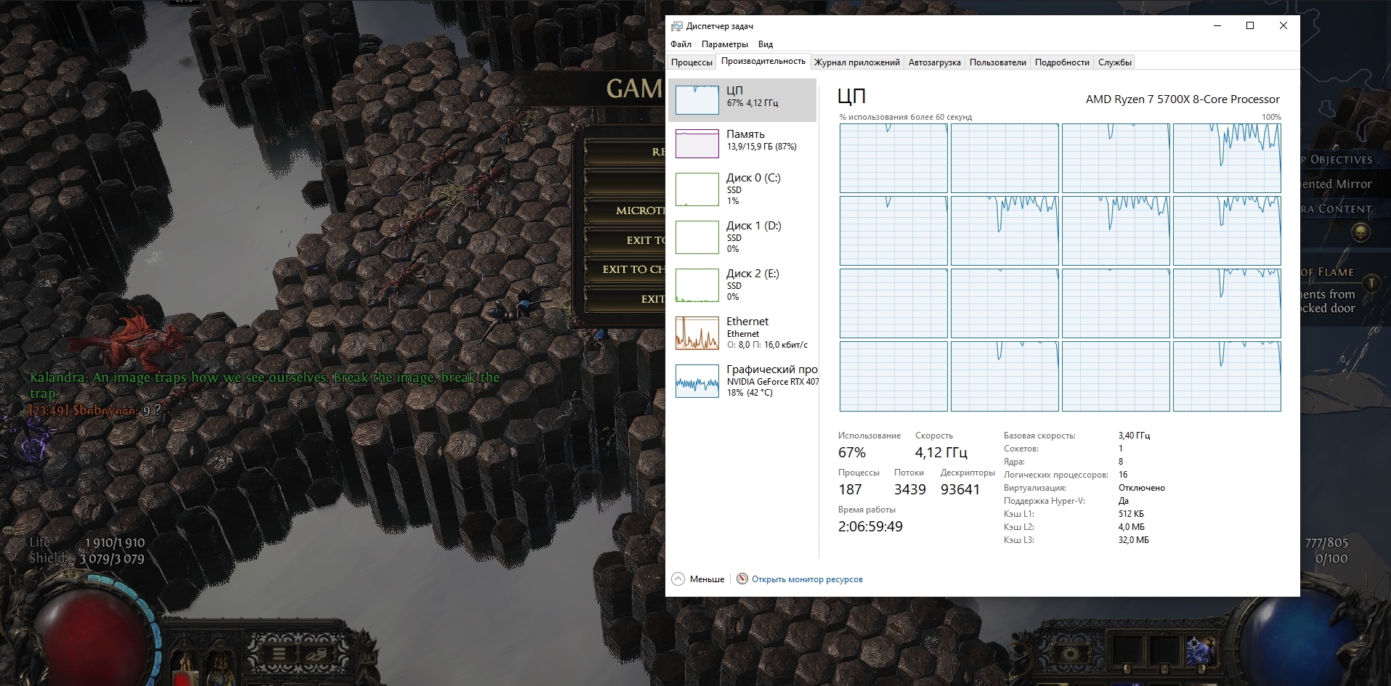The width and height of the screenshot is (1391, 686).
Task: Click the $babnyaca chat name in game
Action: [x=105, y=410]
